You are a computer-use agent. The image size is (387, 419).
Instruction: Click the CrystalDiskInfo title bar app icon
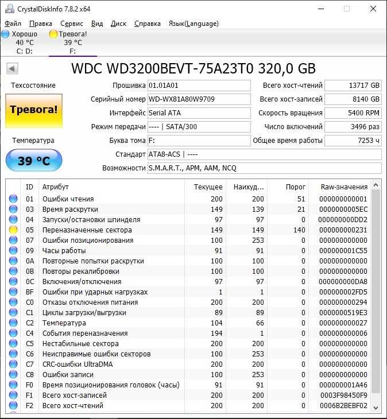click(x=10, y=9)
